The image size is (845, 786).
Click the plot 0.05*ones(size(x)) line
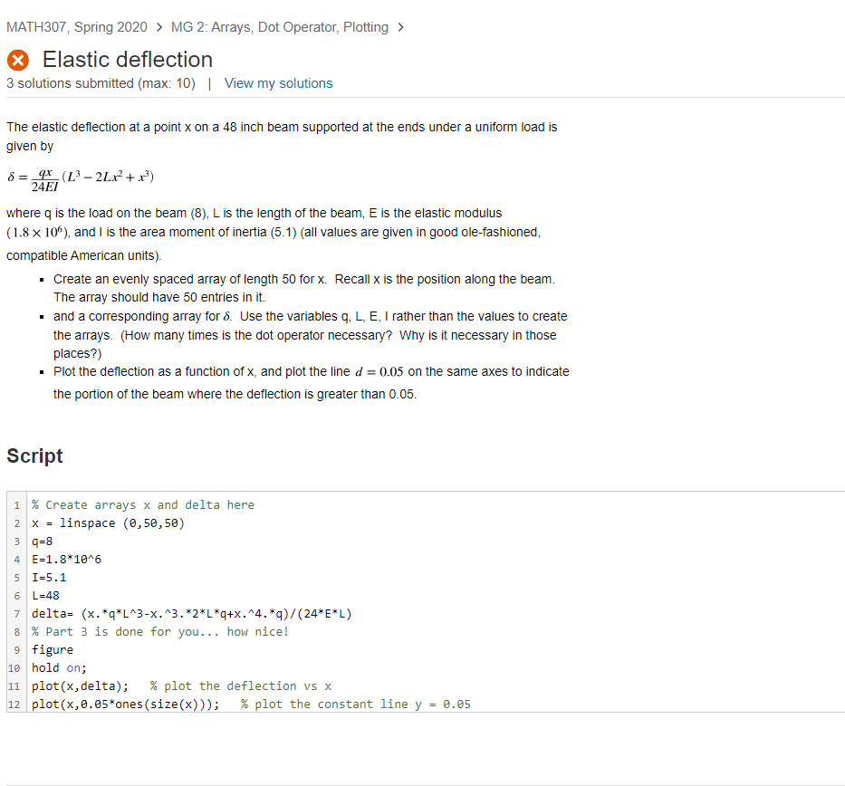126,705
